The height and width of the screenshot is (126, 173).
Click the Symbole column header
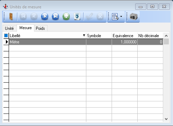99,36
